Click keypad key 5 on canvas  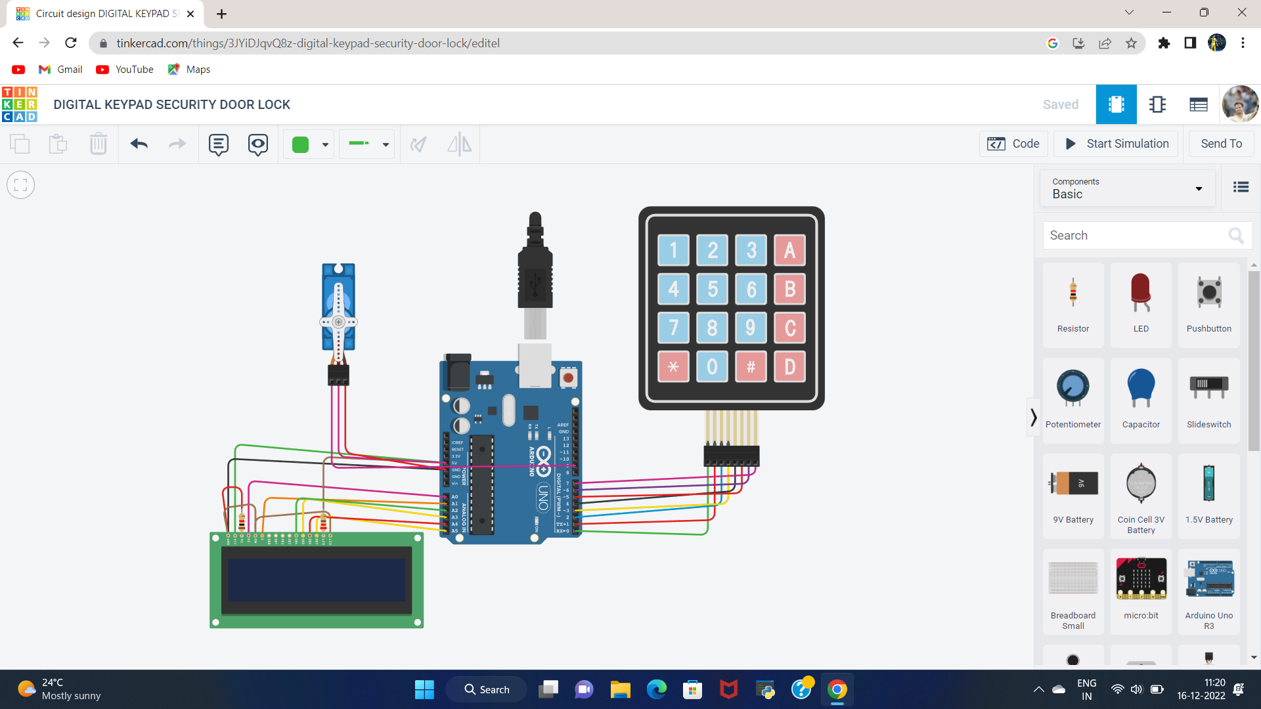712,289
